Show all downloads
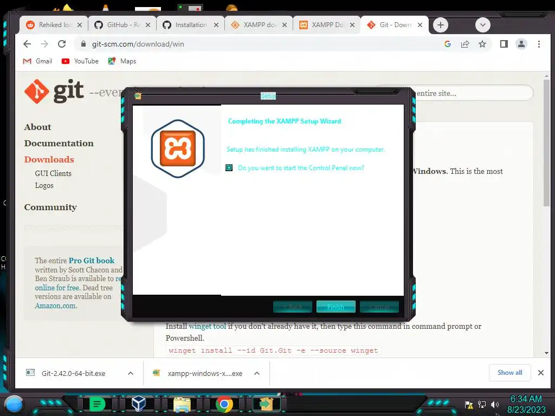The height and width of the screenshot is (416, 555). point(509,373)
